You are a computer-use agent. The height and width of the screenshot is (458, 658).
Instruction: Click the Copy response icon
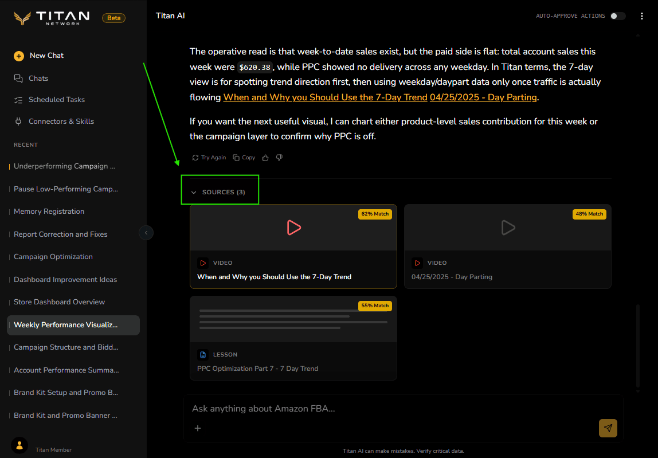click(236, 158)
